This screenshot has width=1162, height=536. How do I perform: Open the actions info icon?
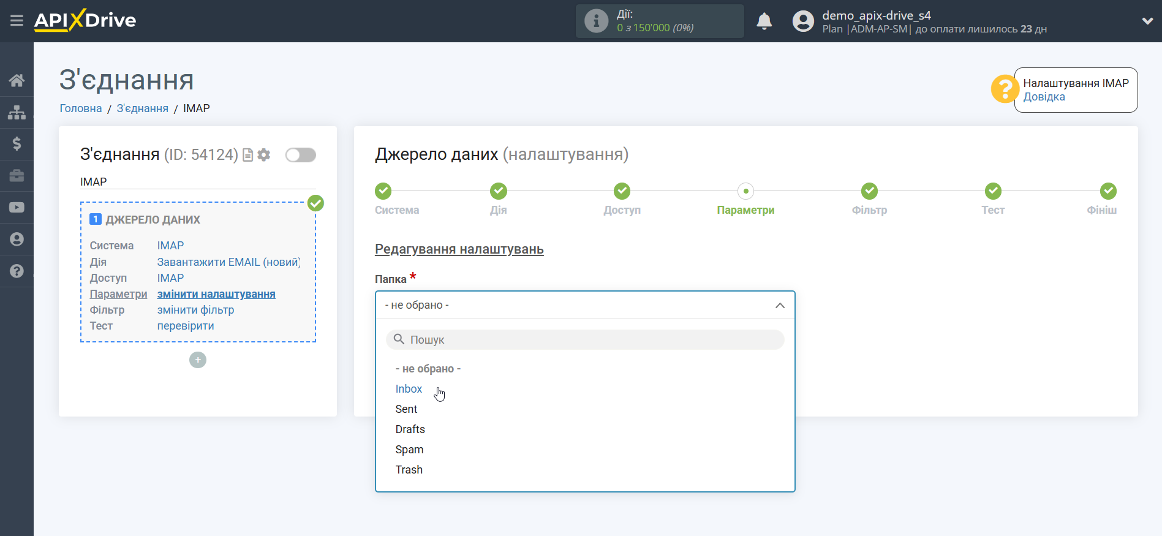(596, 21)
